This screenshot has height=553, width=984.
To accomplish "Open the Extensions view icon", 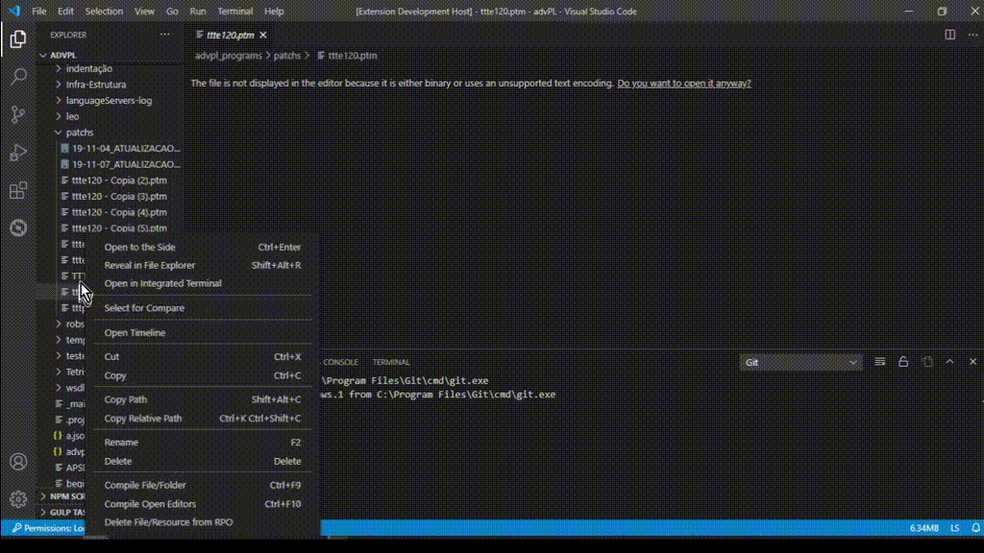I will pos(18,190).
